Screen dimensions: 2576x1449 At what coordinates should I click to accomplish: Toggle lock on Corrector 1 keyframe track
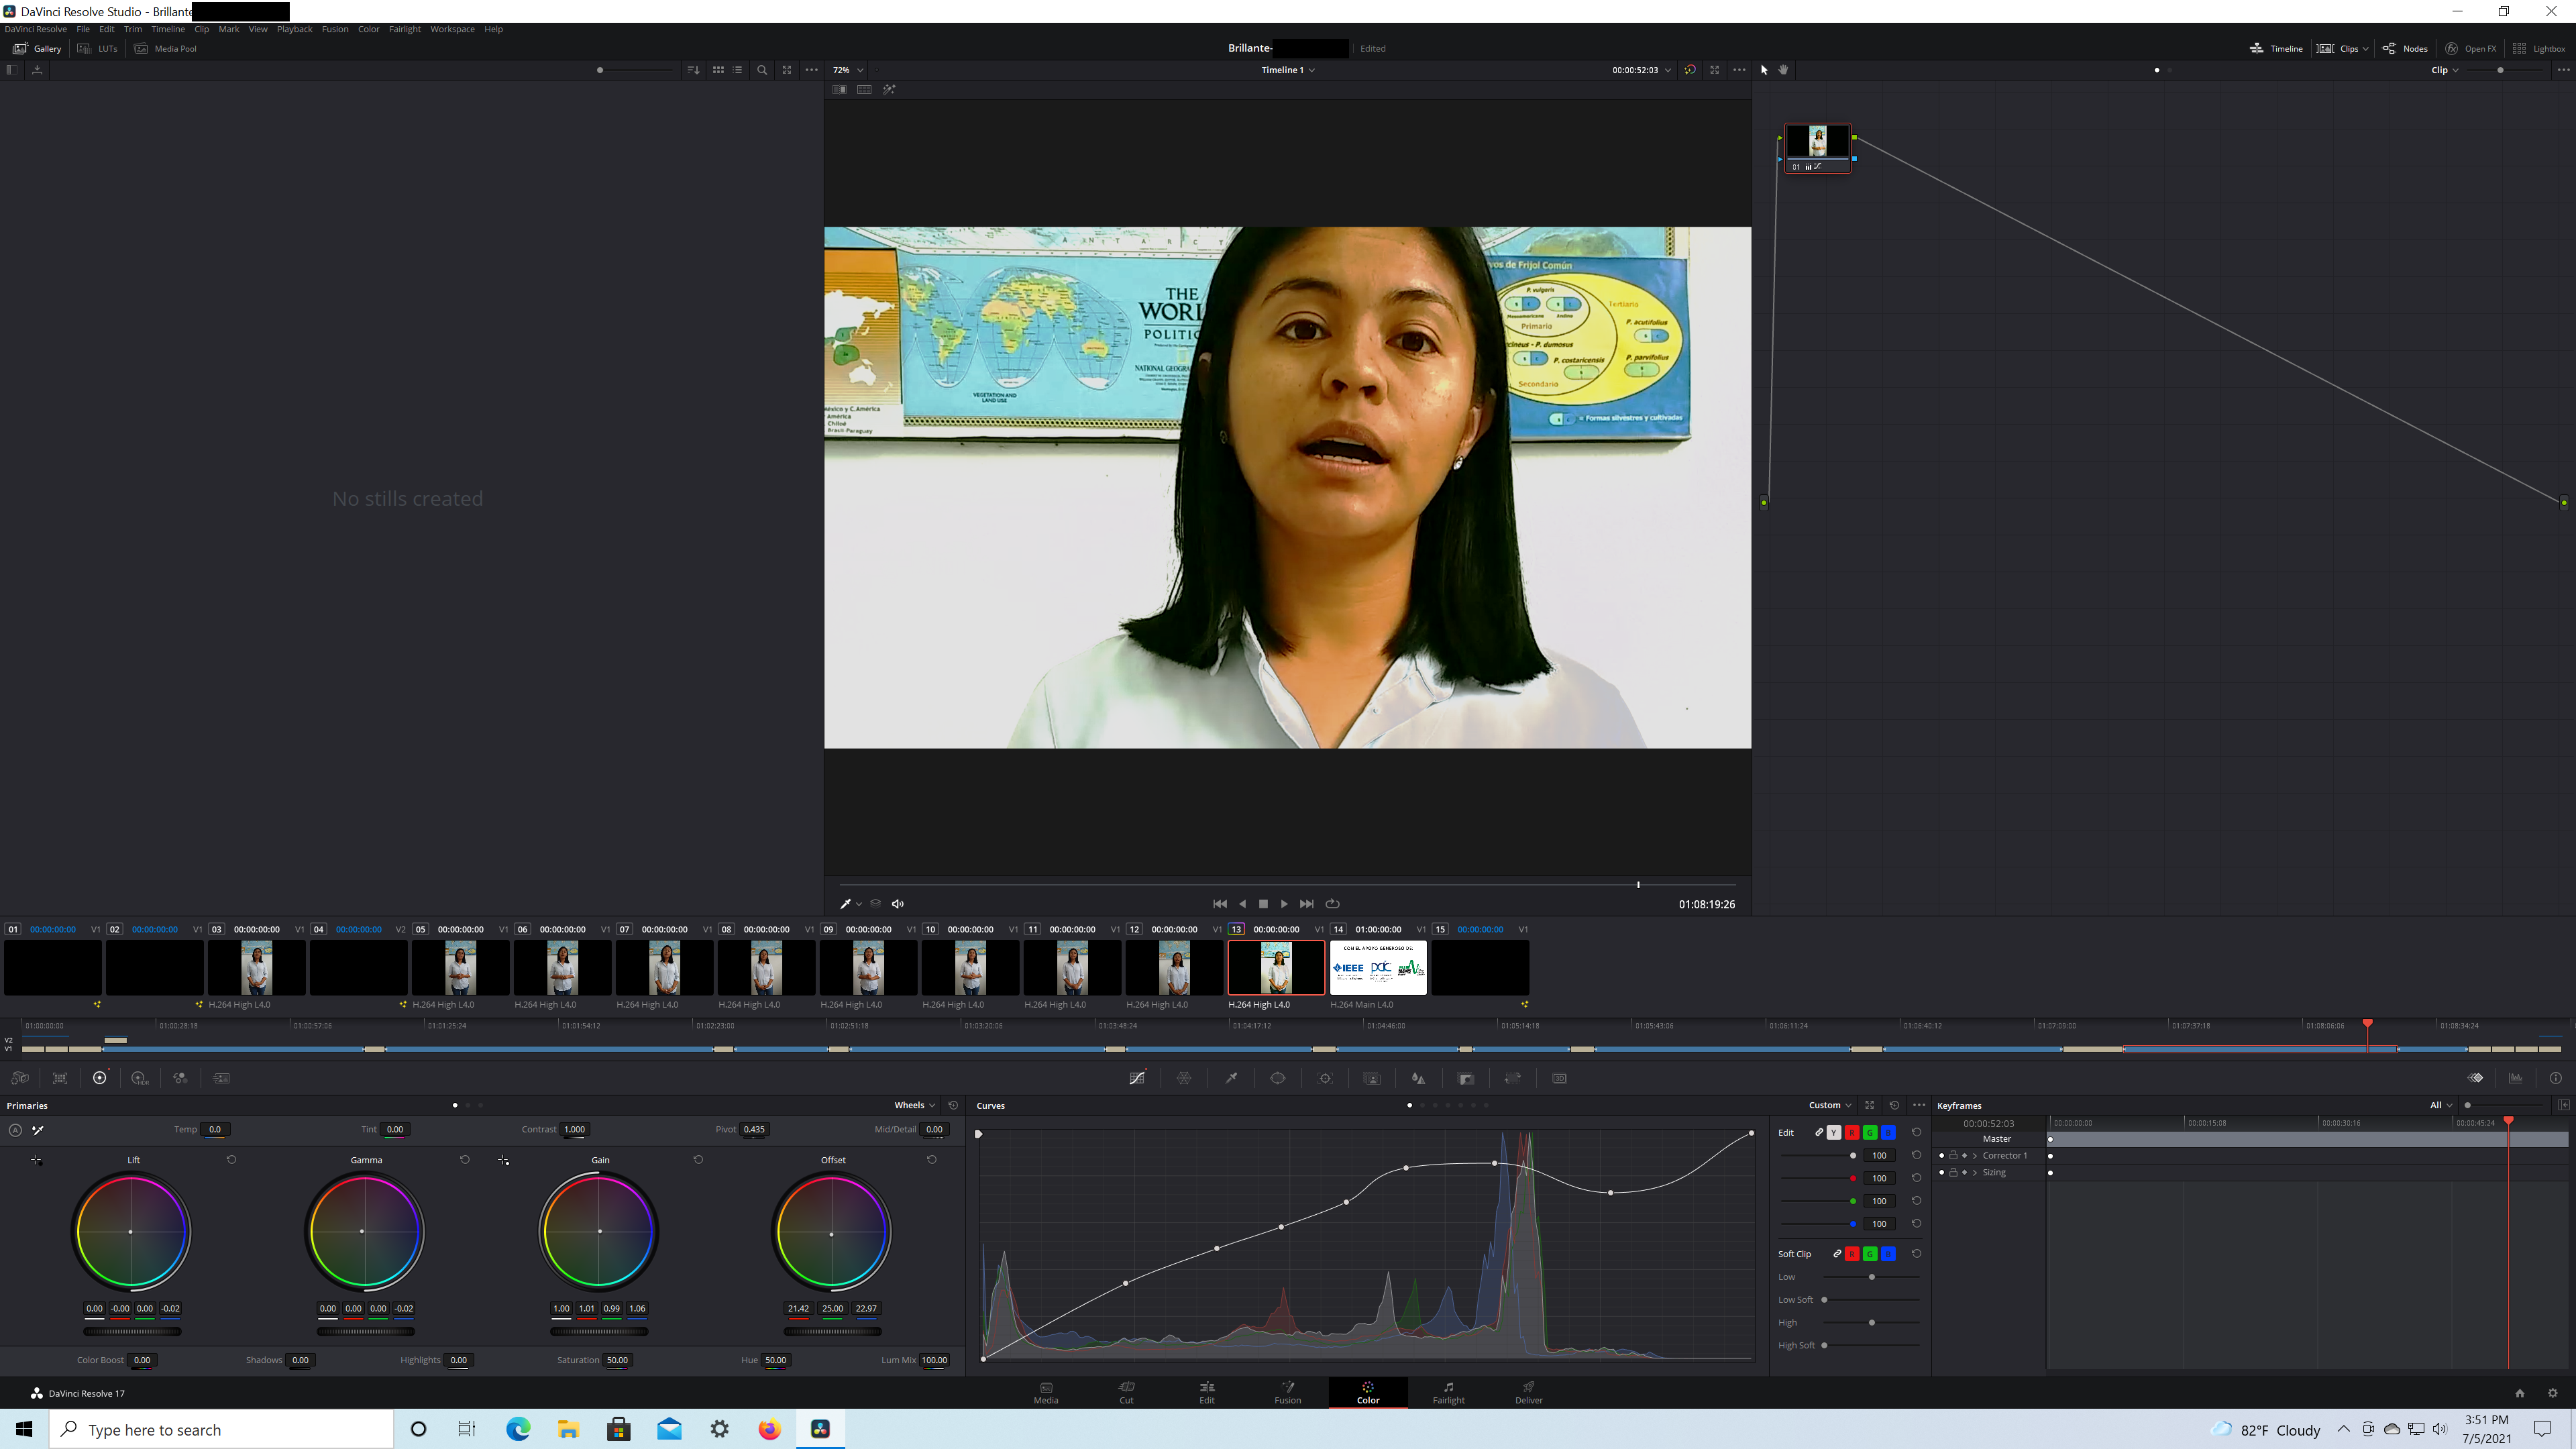(1953, 1156)
